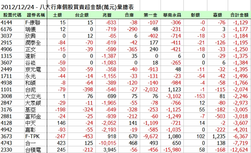This screenshot has height=153, width=251.
Task: Select the 大眾銀 name cell
Action: coord(33,103)
